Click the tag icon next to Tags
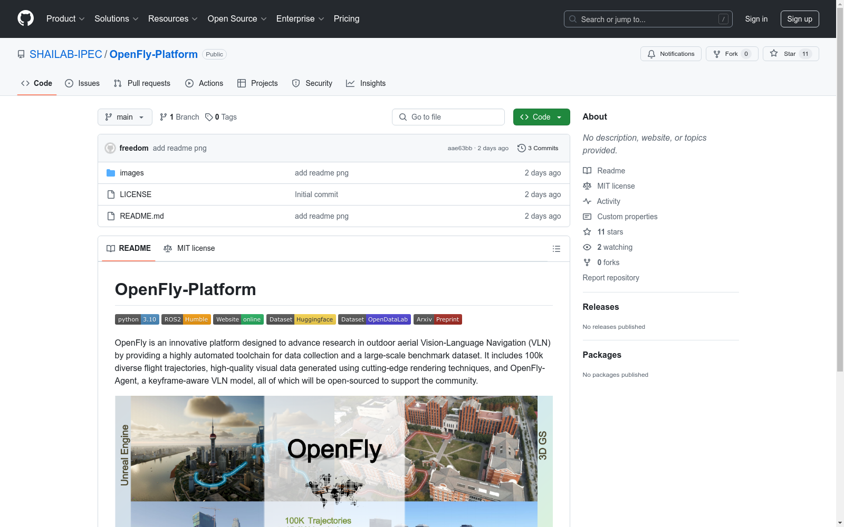The image size is (844, 527). pos(209,117)
